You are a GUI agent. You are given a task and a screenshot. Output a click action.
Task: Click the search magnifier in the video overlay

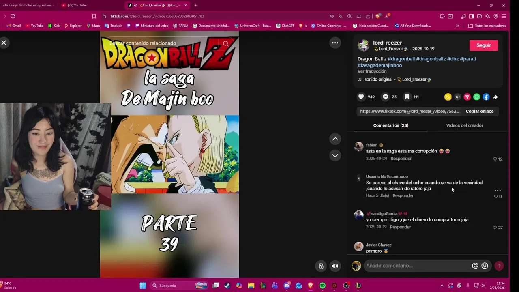coord(226,43)
